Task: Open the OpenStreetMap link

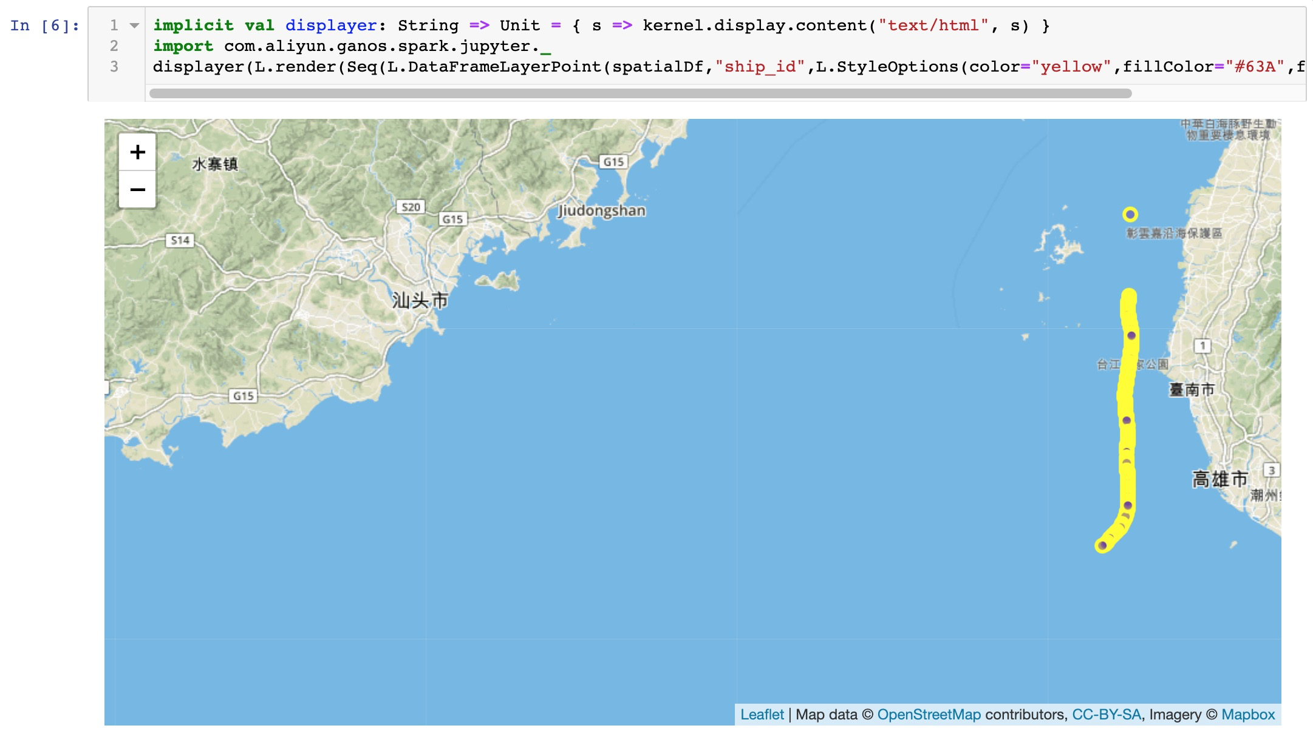Action: [929, 715]
